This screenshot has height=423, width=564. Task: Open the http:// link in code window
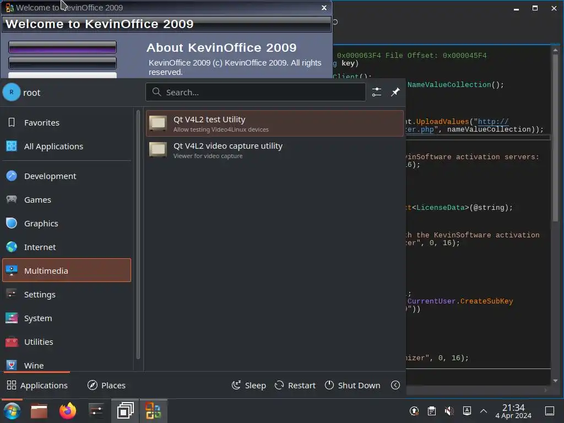point(493,122)
